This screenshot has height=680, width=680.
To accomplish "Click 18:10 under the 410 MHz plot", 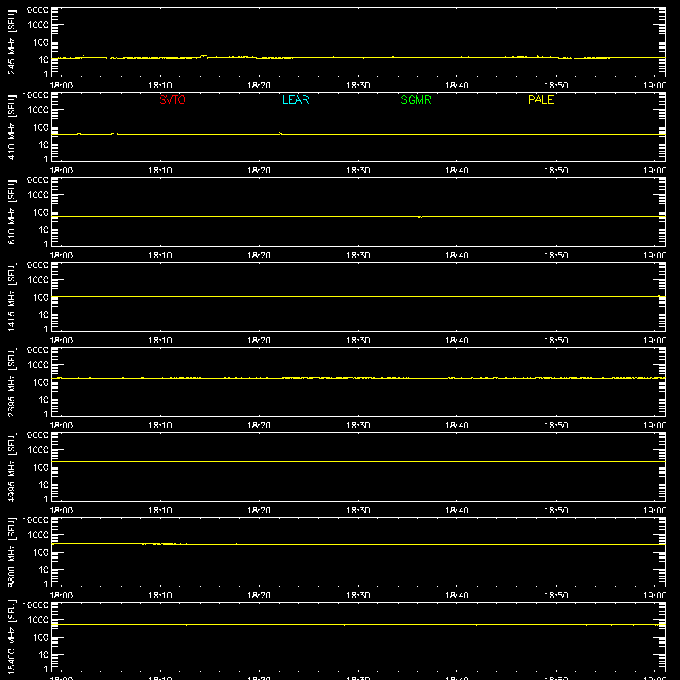I will [161, 171].
